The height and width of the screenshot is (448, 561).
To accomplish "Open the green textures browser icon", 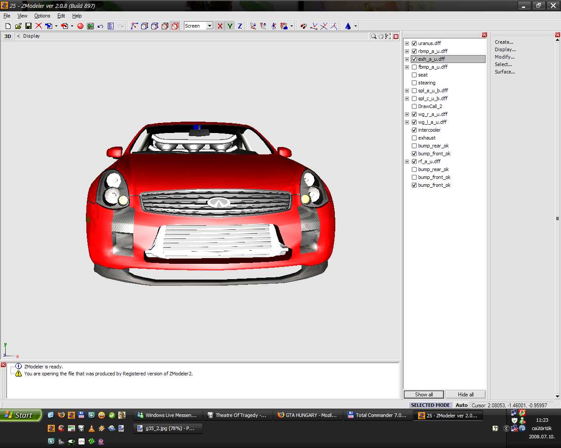I will (90, 26).
